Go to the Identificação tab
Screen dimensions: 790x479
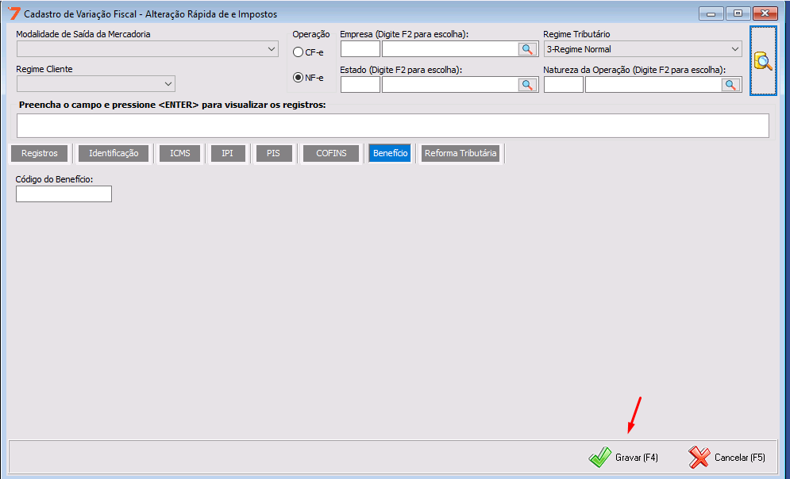114,153
